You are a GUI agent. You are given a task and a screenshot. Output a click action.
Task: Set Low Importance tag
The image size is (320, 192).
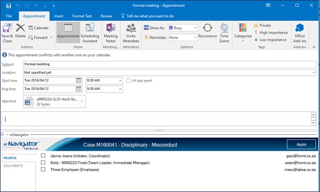point(271,40)
